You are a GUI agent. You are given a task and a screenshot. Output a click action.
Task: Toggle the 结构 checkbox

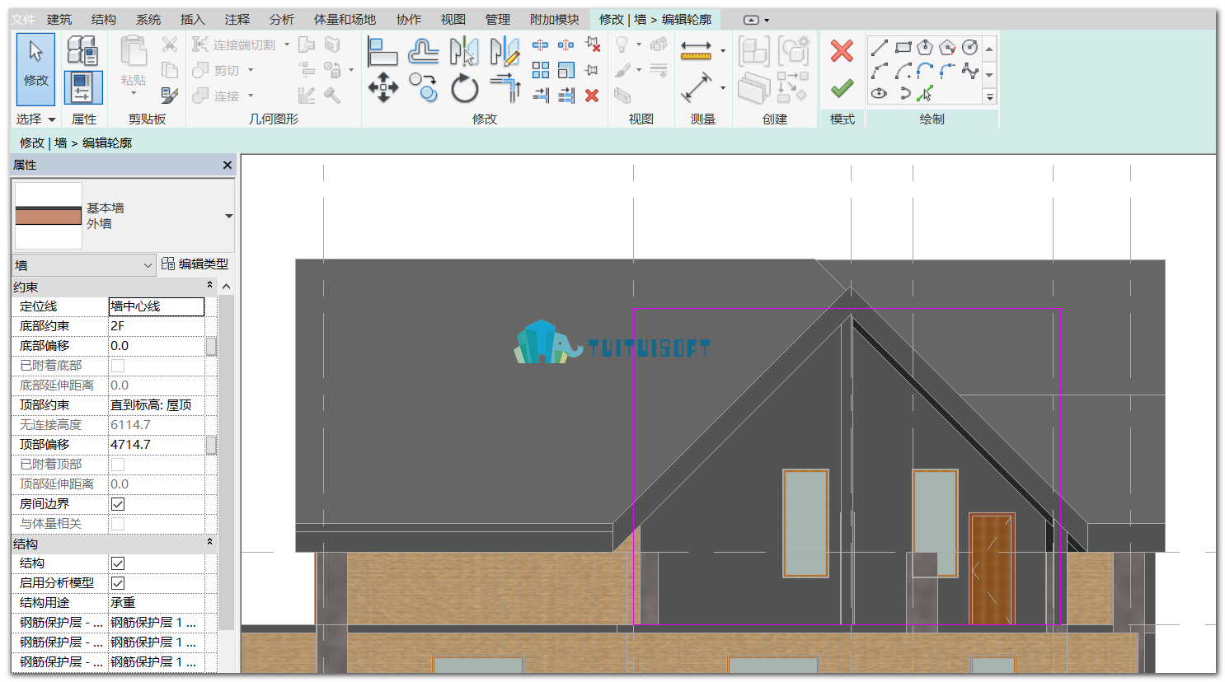point(118,563)
